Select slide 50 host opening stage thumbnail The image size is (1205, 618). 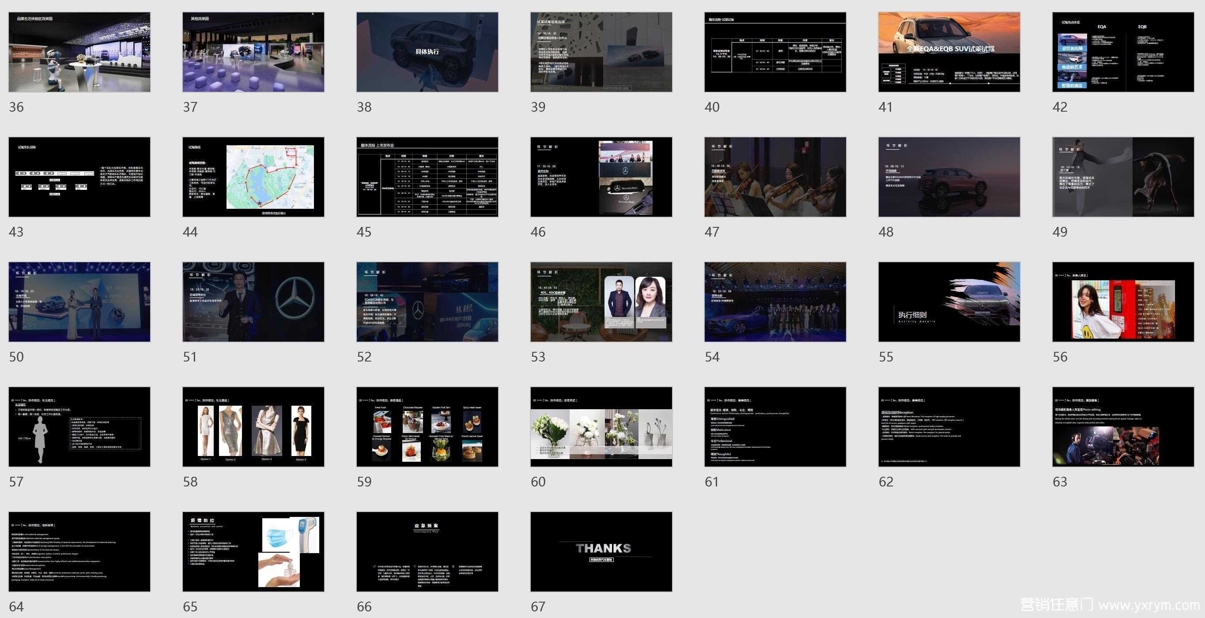(x=79, y=301)
